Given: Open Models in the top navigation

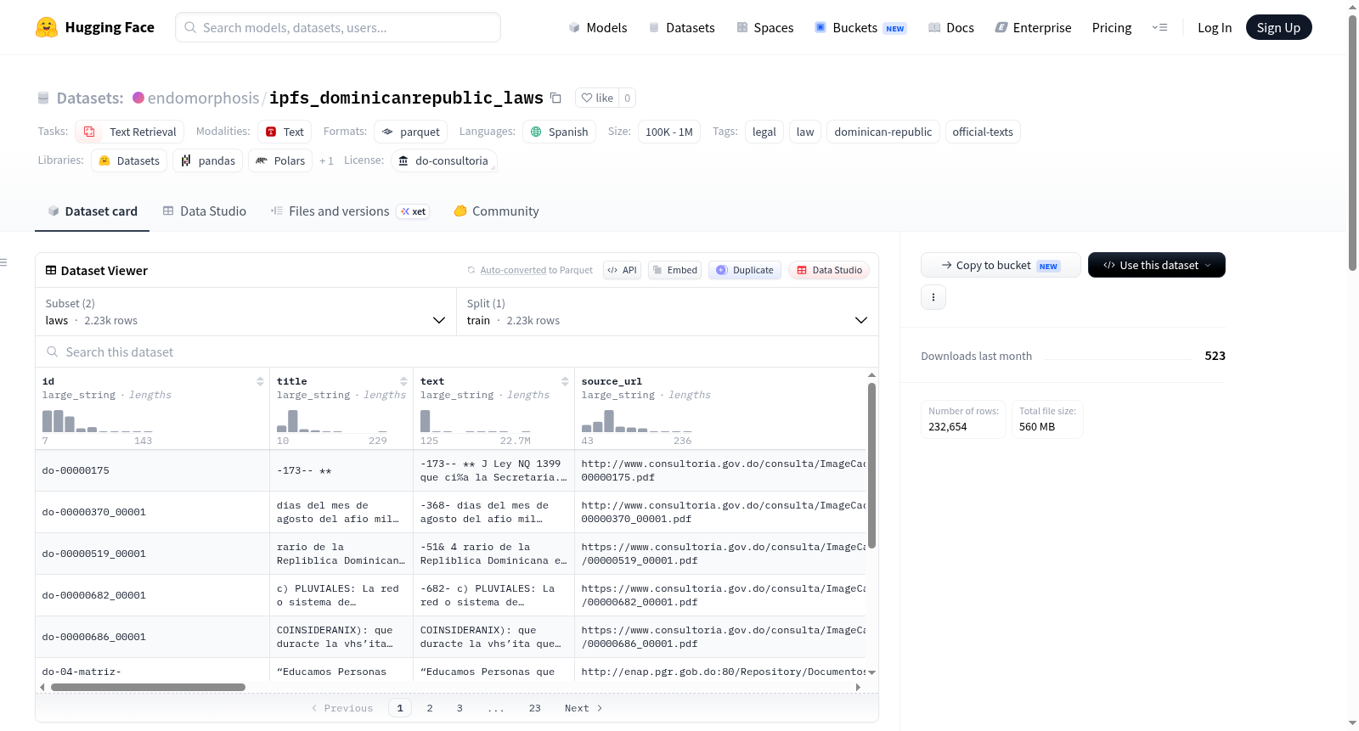Looking at the screenshot, I should click(598, 27).
